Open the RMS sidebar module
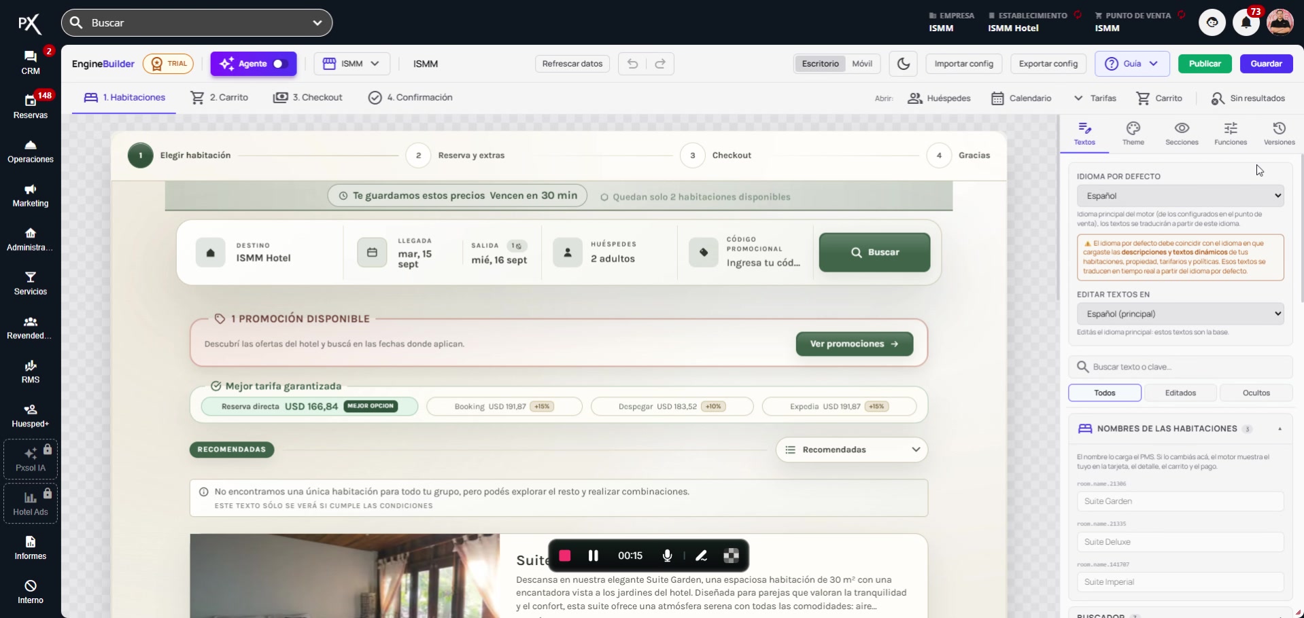The height and width of the screenshot is (618, 1304). point(31,371)
